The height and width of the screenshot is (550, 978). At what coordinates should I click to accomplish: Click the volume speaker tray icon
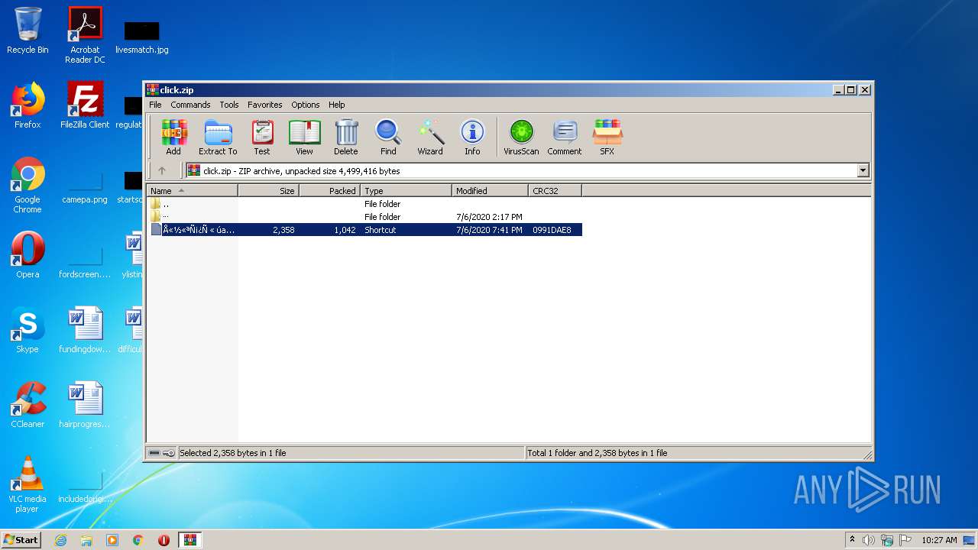tap(869, 540)
